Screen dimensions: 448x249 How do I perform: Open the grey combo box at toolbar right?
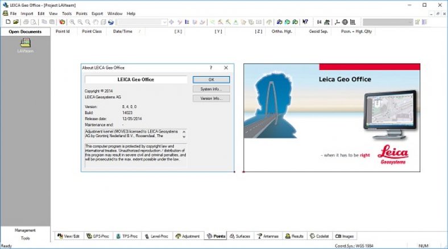[x=388, y=22]
